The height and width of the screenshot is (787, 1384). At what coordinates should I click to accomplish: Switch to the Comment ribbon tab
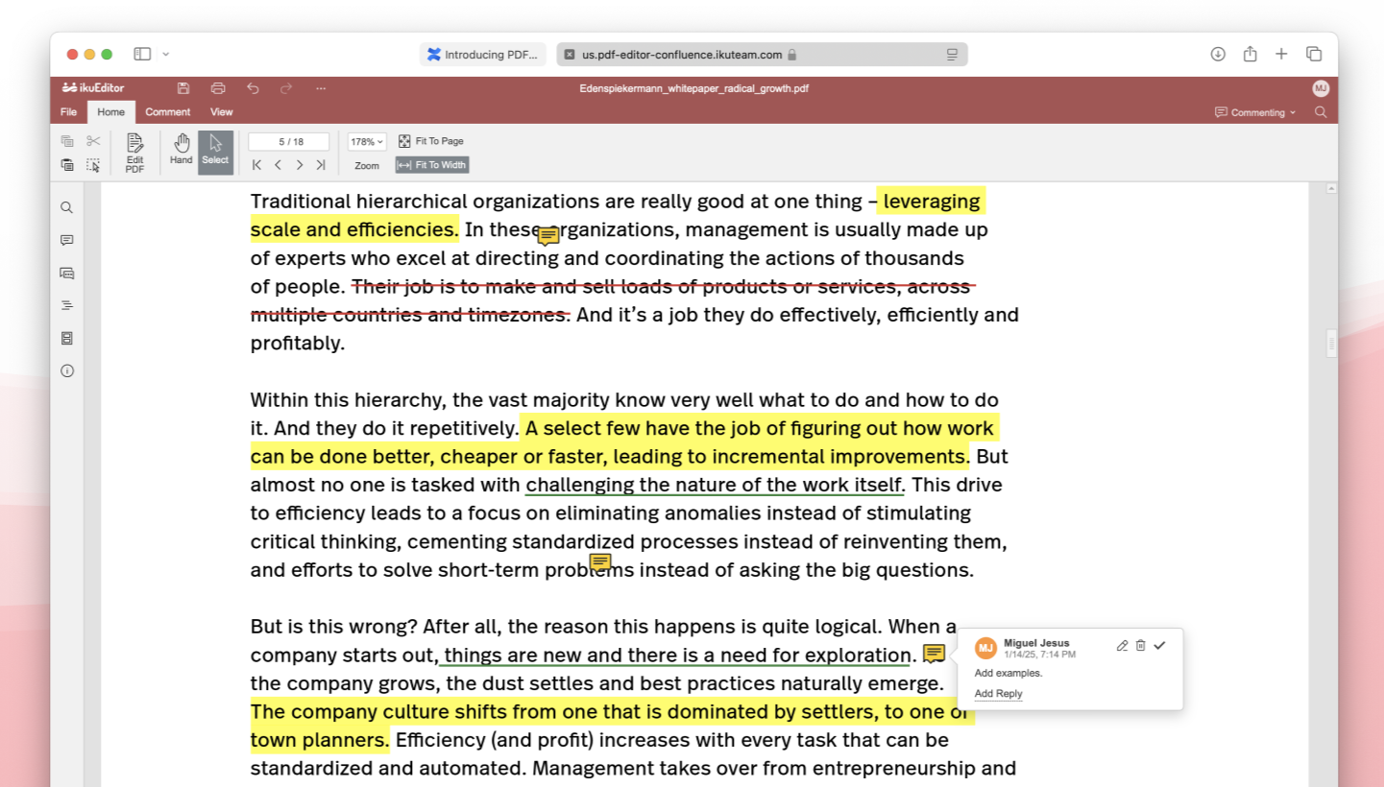[x=168, y=112]
